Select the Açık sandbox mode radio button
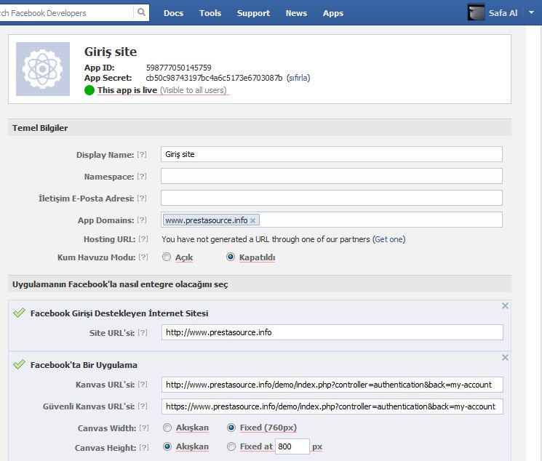 pyautogui.click(x=167, y=257)
